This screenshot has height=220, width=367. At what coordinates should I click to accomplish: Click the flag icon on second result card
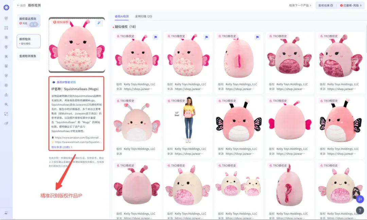[206, 37]
